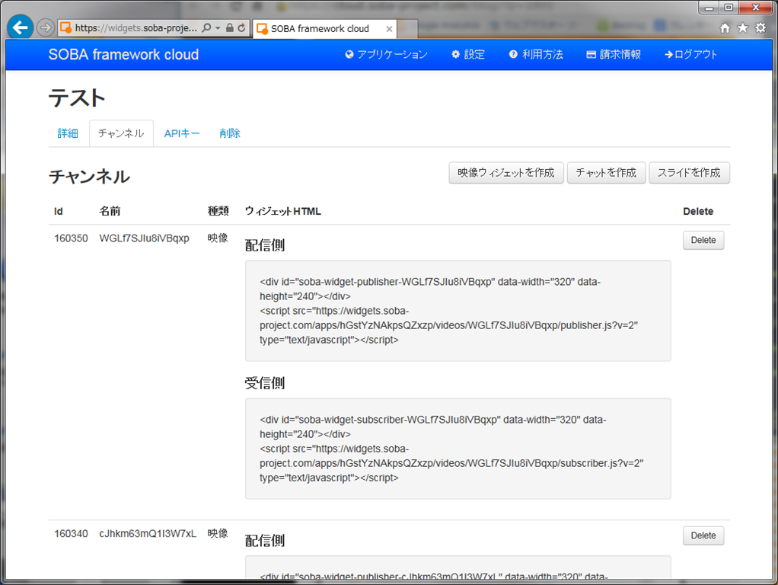The height and width of the screenshot is (585, 778).
Task: Delete channel 160350
Action: [x=703, y=240]
